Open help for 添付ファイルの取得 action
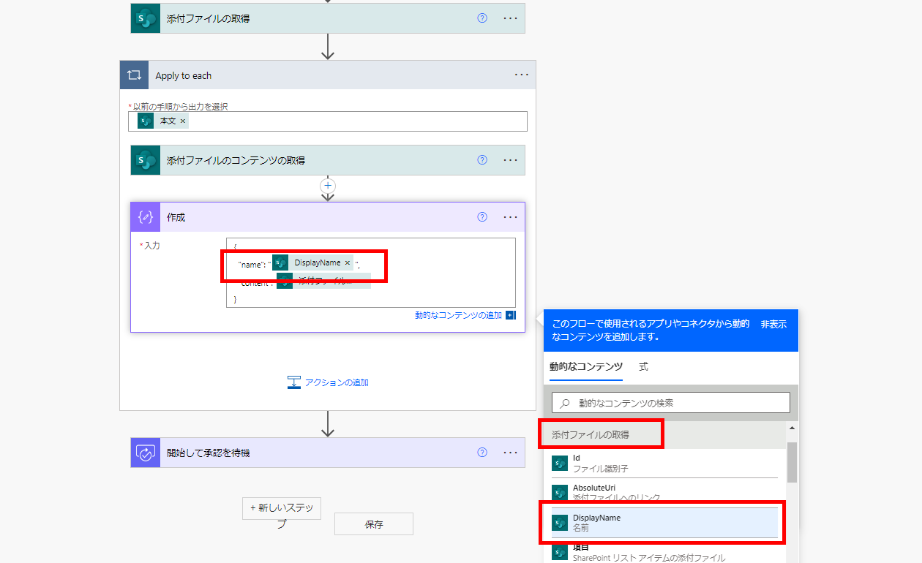922x563 pixels. tap(481, 18)
